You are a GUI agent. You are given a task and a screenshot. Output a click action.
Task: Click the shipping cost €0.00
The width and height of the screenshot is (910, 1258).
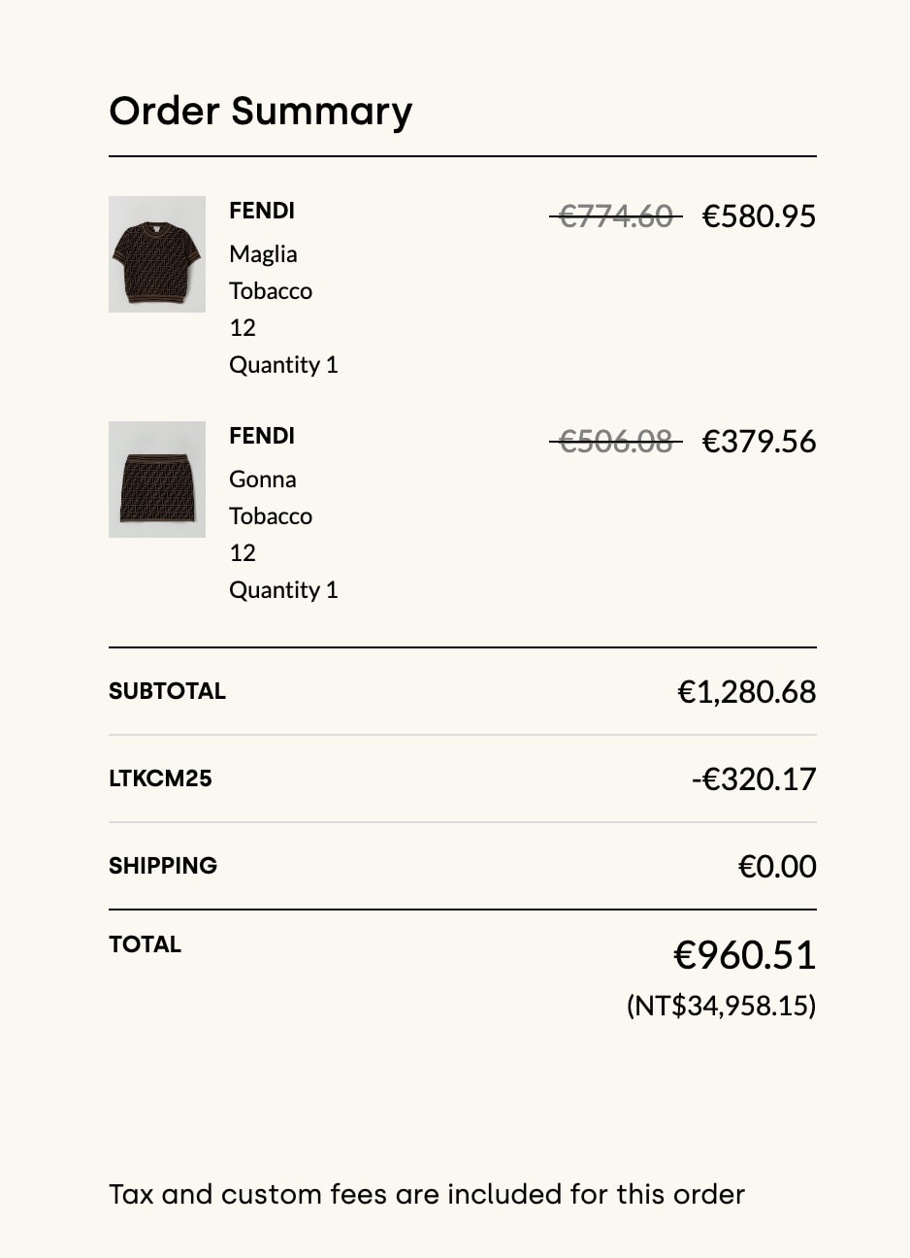pyautogui.click(x=777, y=866)
